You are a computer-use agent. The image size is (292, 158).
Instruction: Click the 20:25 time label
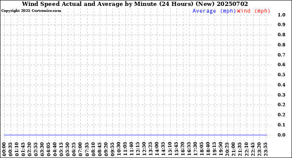tap(227, 150)
